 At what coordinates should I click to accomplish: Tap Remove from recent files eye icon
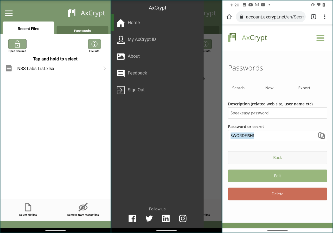(x=83, y=207)
